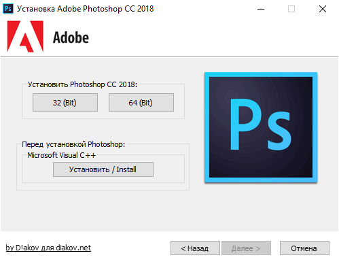The image size is (339, 264).
Task: Close the installer window with X
Action: coord(323,9)
